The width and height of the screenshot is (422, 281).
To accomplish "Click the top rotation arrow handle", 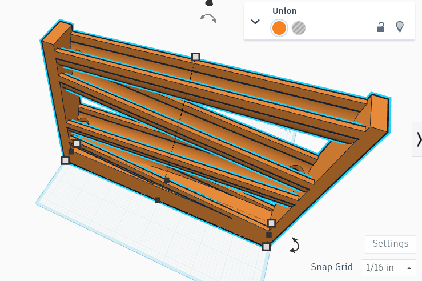I will point(208,18).
